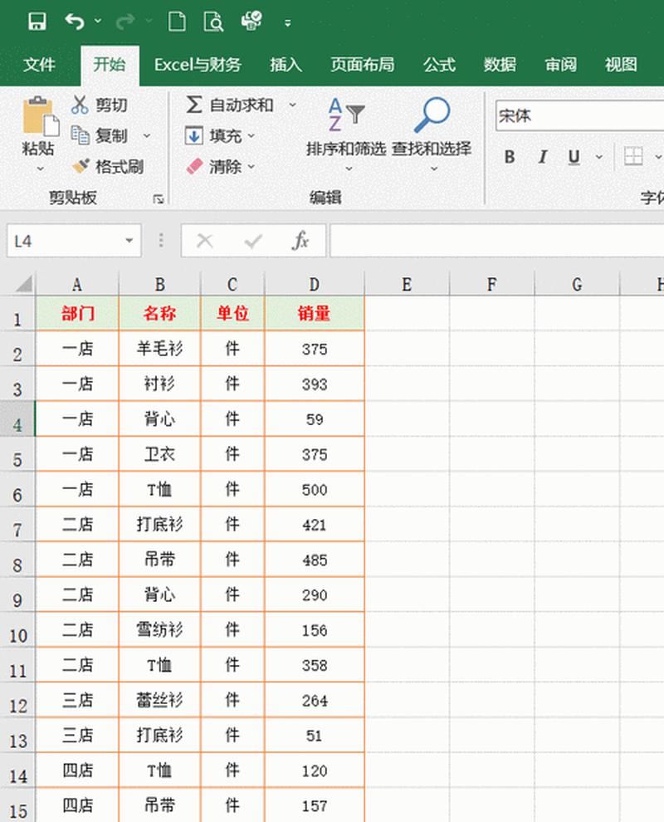Screen dimensions: 664x822
Task: Click the 雪纺衫 cell
Action: (x=160, y=629)
